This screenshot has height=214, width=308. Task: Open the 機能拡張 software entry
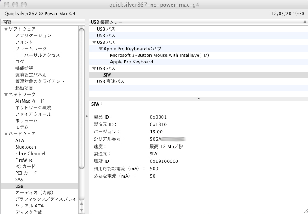point(24,68)
